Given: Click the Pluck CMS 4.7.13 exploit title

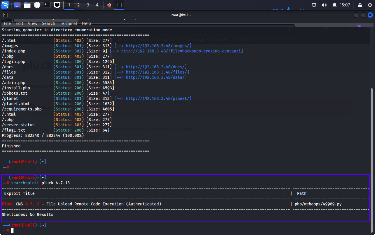Looking at the screenshot, I should (81, 204).
